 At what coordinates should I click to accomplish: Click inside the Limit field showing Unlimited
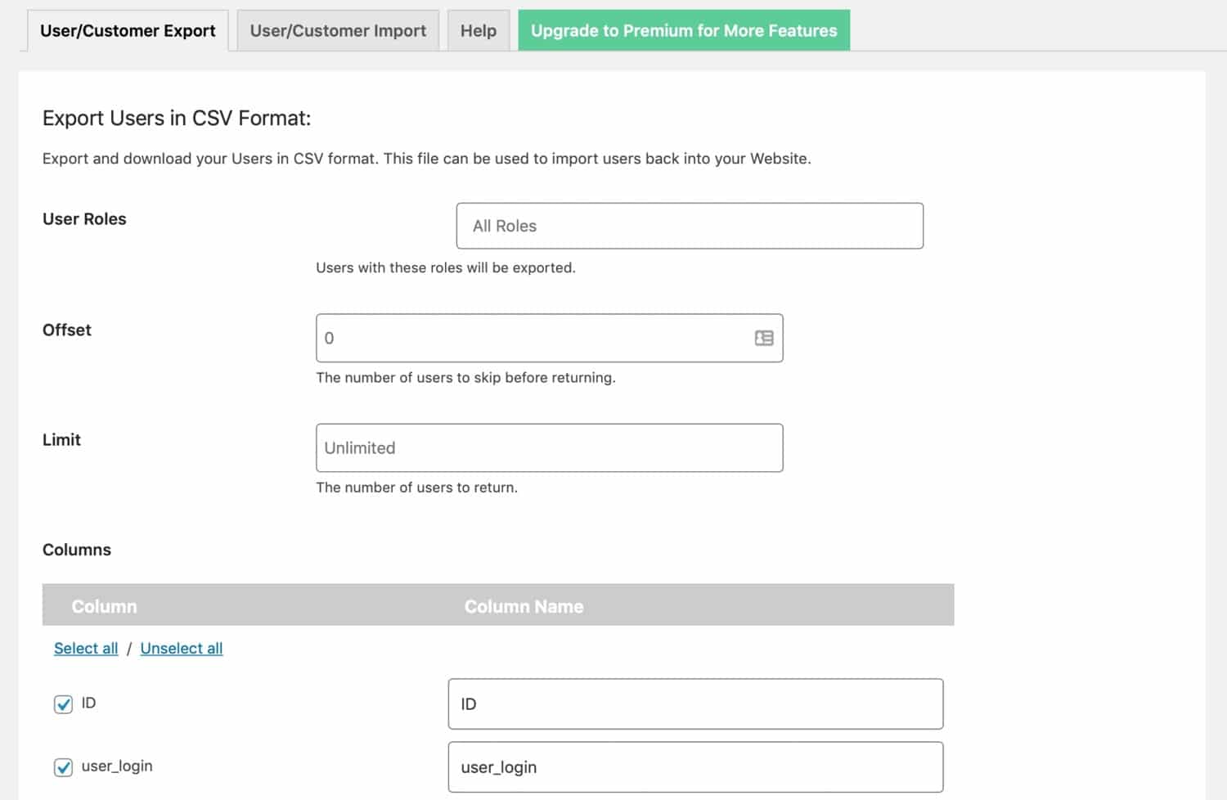point(550,447)
